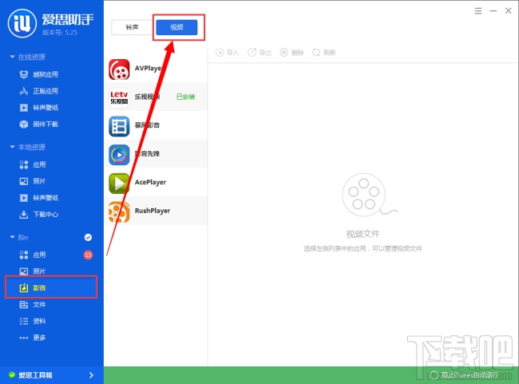Collapse the 本地资源 section
Image resolution: width=519 pixels, height=384 pixels.
12,147
